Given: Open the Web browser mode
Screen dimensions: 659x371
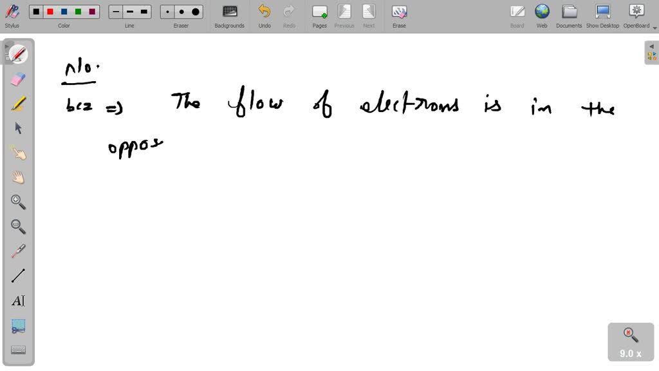Looking at the screenshot, I should (542, 16).
